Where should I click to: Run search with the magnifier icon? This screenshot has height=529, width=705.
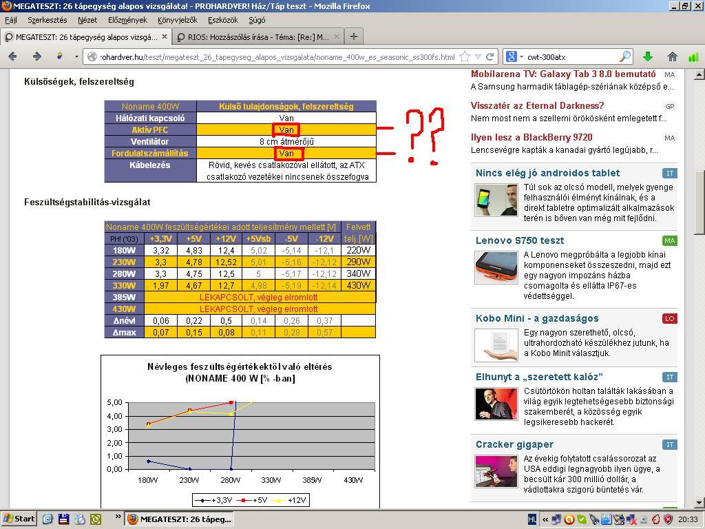point(625,56)
